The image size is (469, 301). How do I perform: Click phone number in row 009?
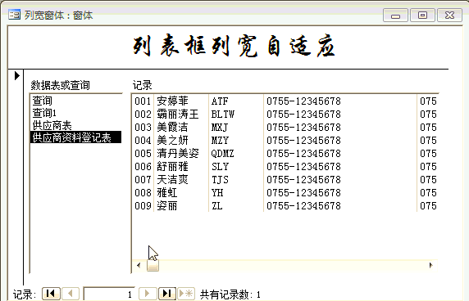tap(303, 206)
